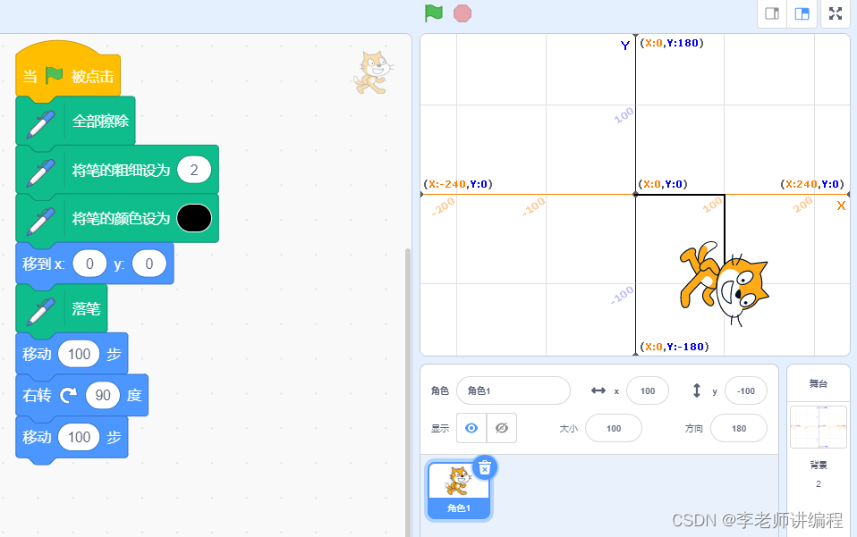Image resolution: width=857 pixels, height=537 pixels.
Task: Click the 舞台 stage panel label
Action: point(819,383)
